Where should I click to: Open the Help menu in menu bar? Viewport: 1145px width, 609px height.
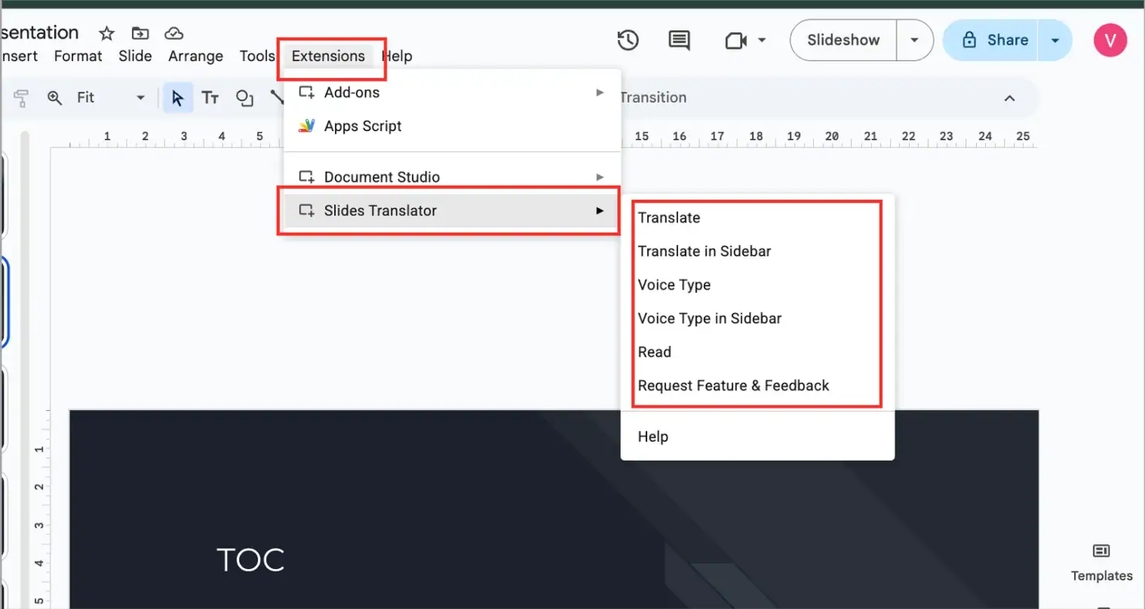(x=397, y=56)
